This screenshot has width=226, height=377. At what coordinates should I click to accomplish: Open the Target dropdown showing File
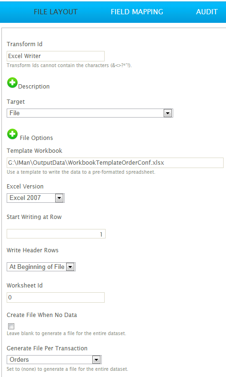point(89,113)
